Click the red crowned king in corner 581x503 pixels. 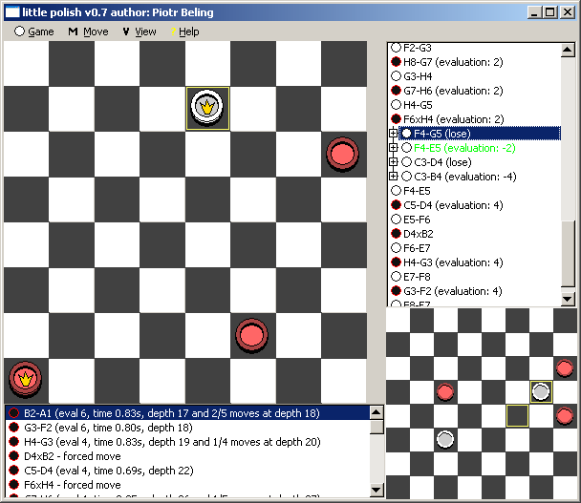(x=24, y=379)
